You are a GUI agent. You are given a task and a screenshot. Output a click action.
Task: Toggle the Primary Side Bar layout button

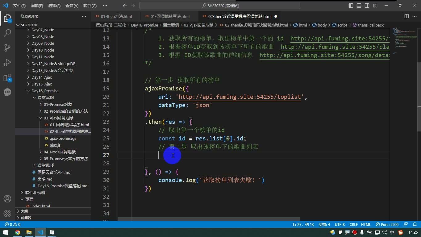(351, 6)
